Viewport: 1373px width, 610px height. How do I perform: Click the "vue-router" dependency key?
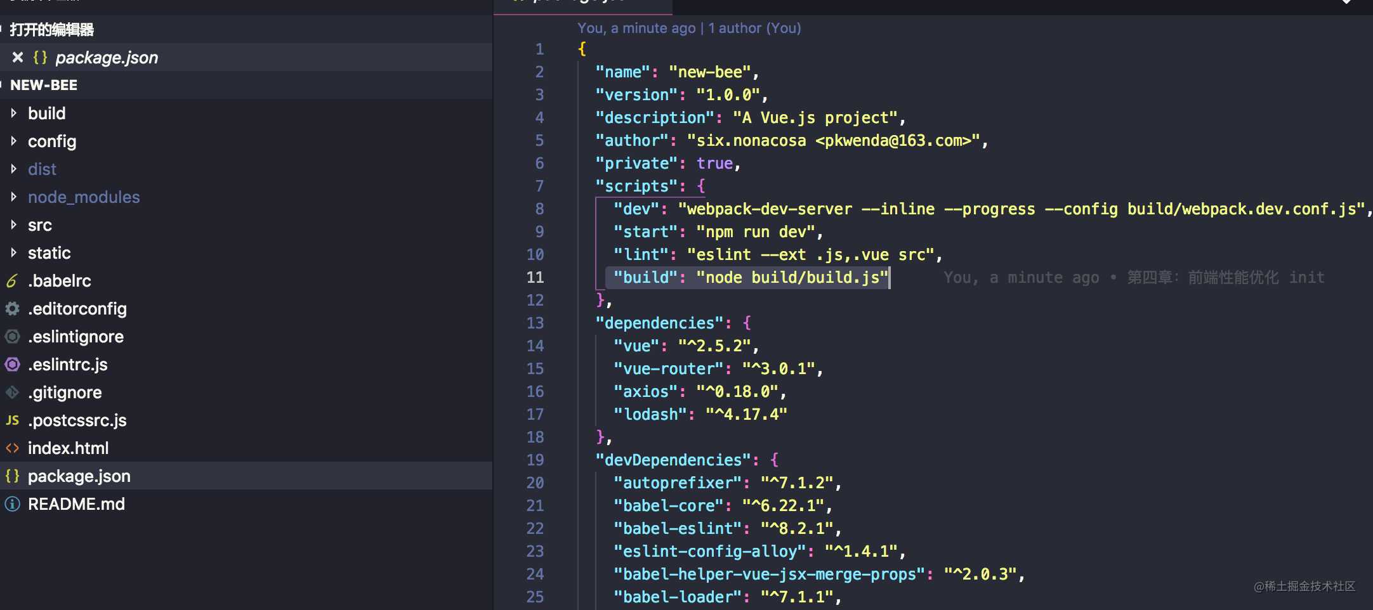[669, 368]
